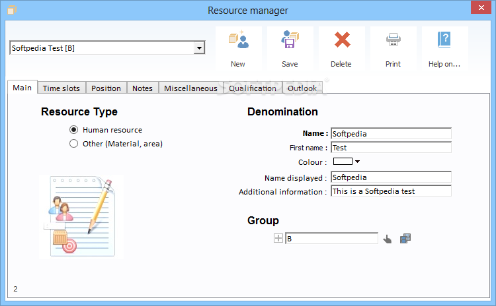The width and height of the screenshot is (496, 306).
Task: Open the Softpedia Test [B] resource dropdown
Action: tap(199, 48)
